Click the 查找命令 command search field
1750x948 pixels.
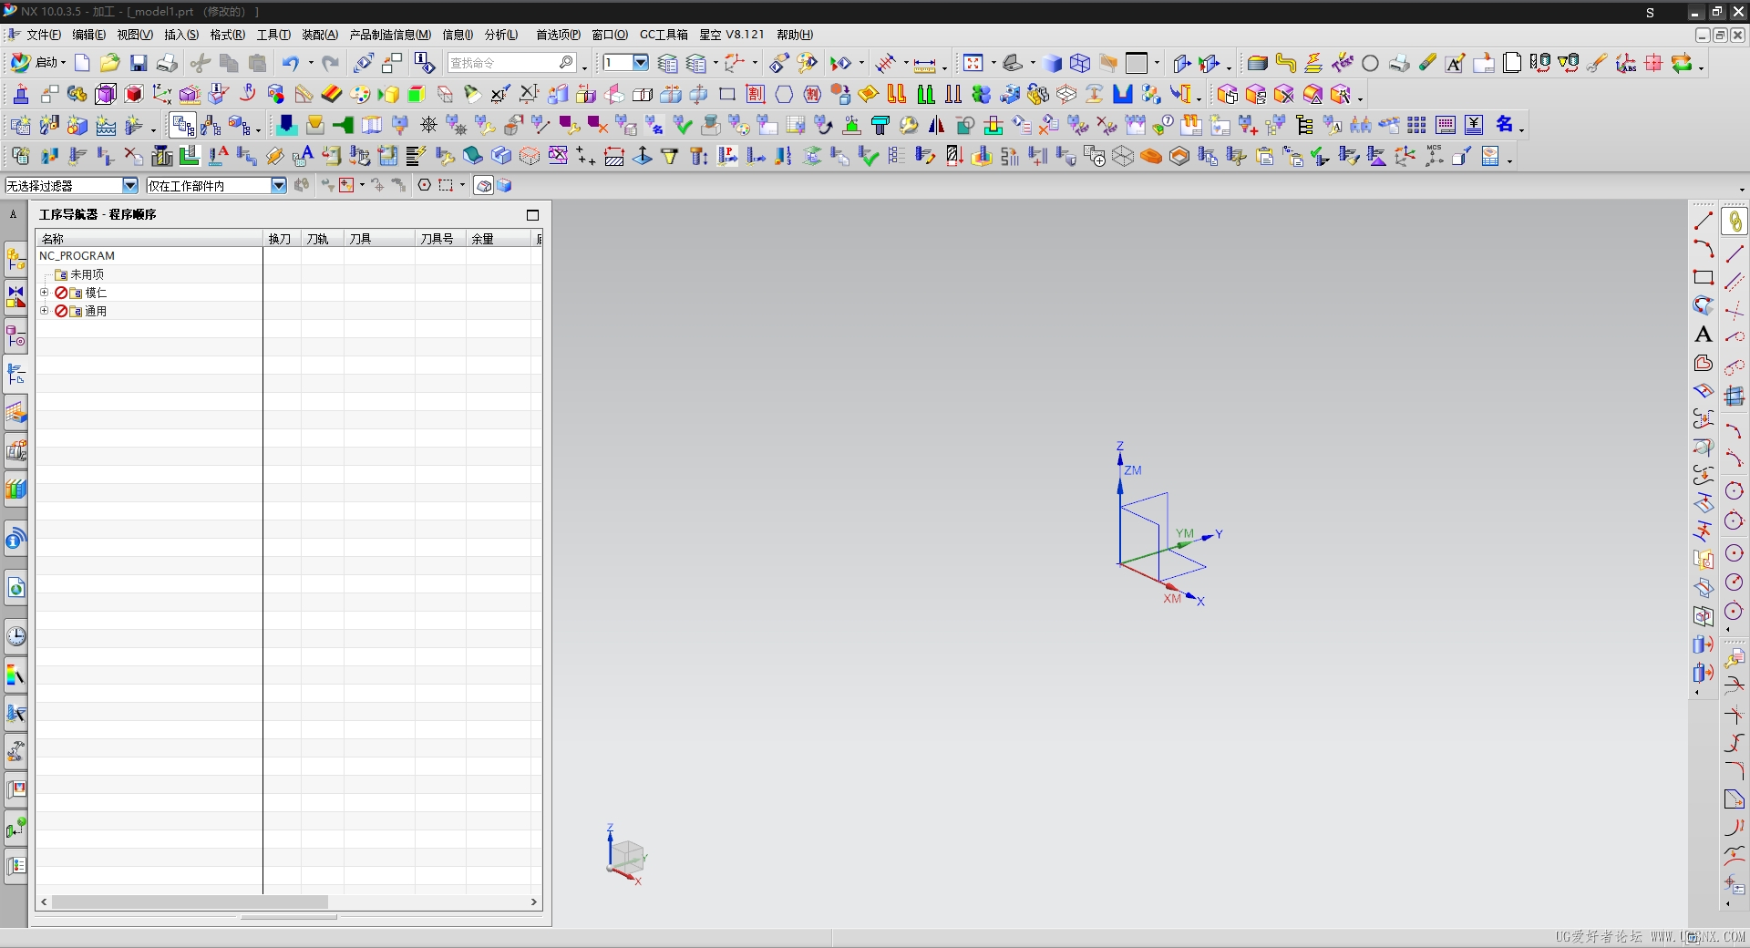point(503,63)
